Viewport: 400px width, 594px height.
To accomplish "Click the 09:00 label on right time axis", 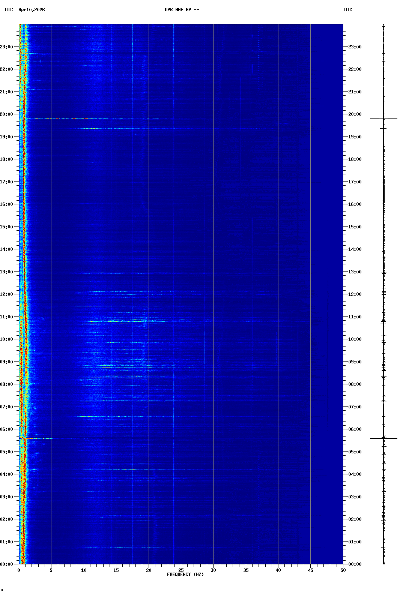I will (x=355, y=362).
